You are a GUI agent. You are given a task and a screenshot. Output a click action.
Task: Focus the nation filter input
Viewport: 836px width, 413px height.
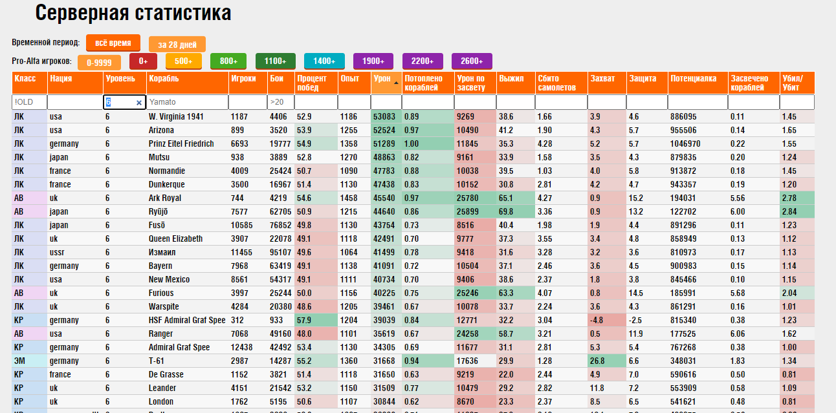(74, 102)
